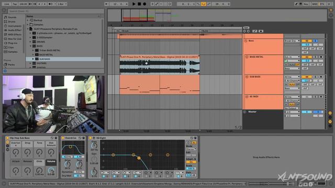Click the browser search field

pos(56,11)
